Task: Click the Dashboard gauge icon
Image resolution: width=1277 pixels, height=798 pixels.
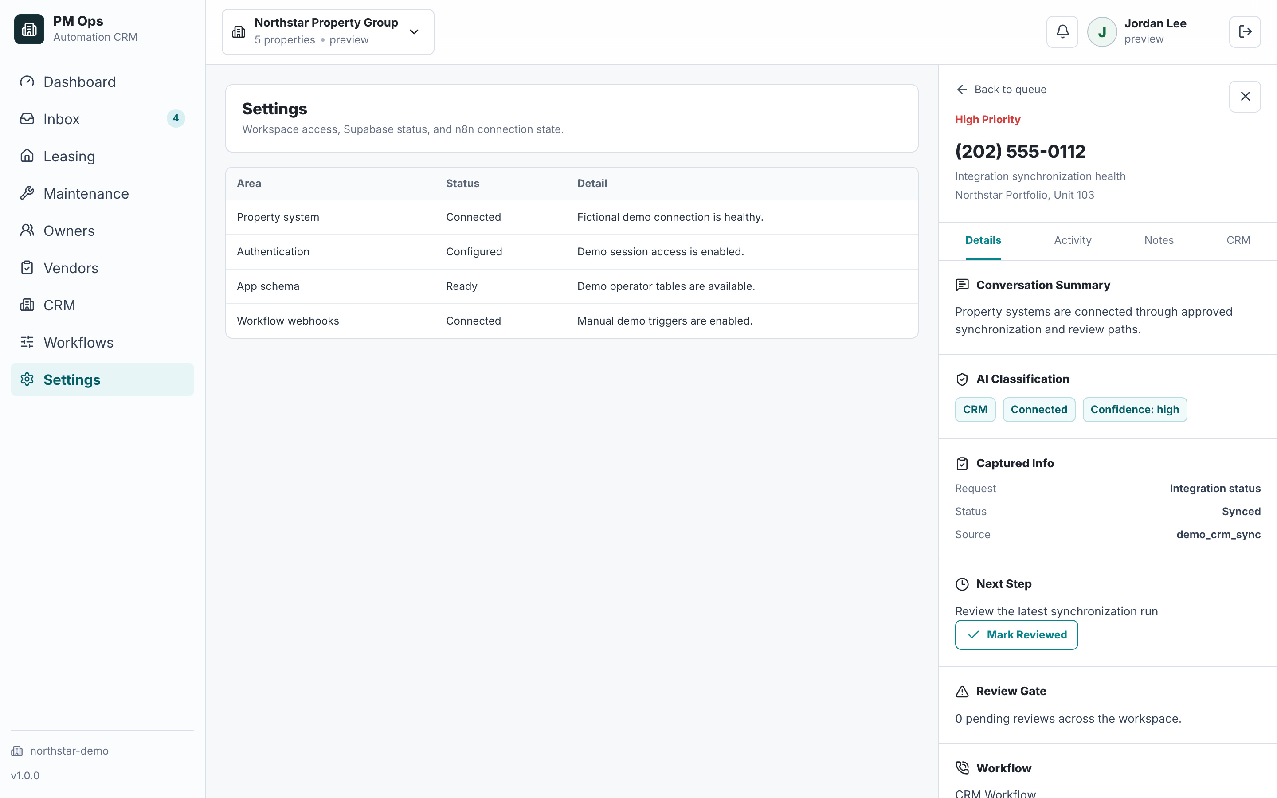Action: pyautogui.click(x=27, y=81)
